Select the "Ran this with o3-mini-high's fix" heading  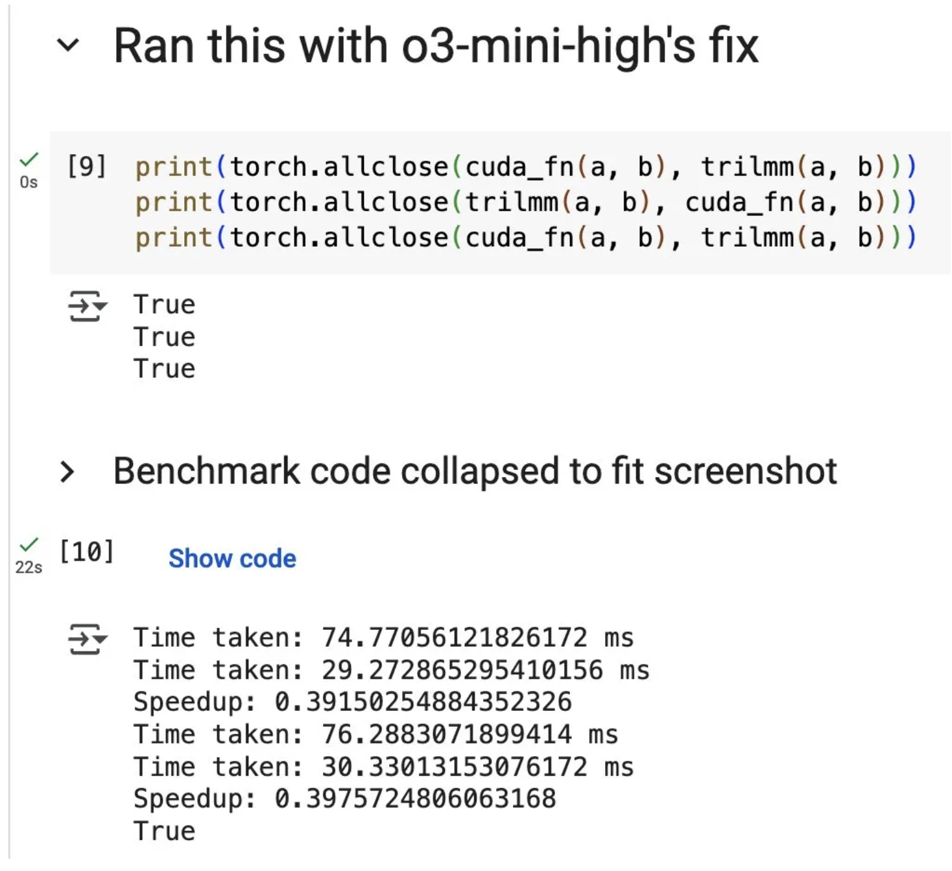(x=436, y=45)
